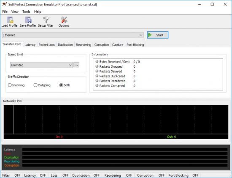Expand the Ethernet adapter dropdown
This screenshot has width=232, height=178.
click(x=73, y=35)
